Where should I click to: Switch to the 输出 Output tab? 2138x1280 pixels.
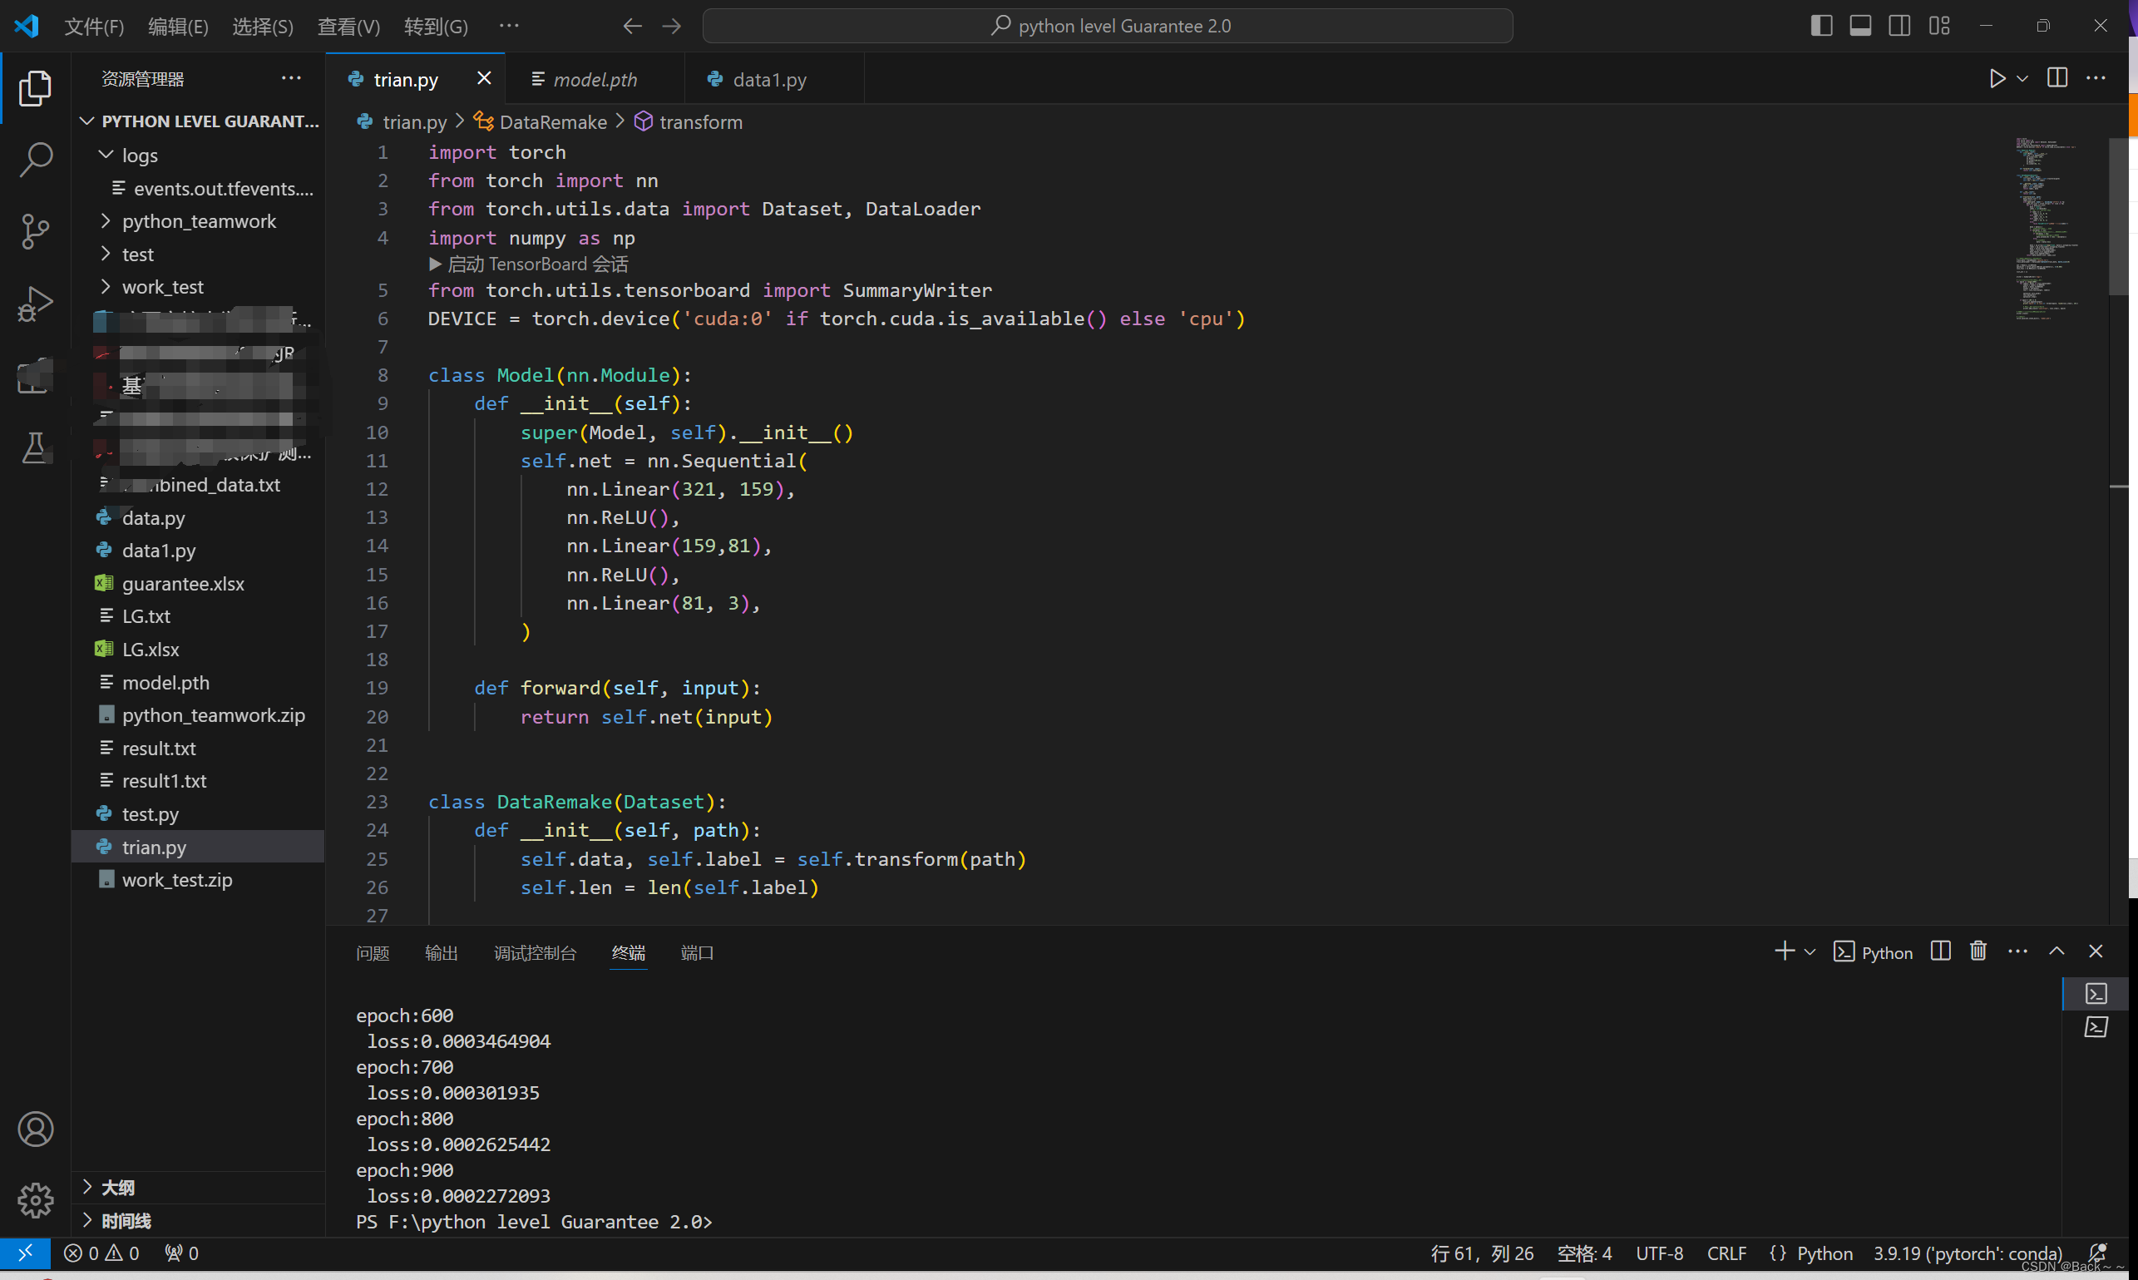[440, 952]
